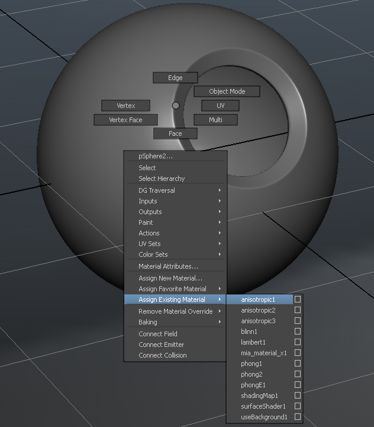Click the option box beside phong1
Viewport: 374px width, 427px height.
[298, 364]
